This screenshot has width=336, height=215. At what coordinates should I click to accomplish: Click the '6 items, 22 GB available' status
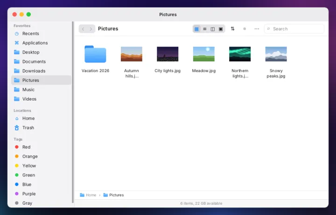[x=201, y=203]
